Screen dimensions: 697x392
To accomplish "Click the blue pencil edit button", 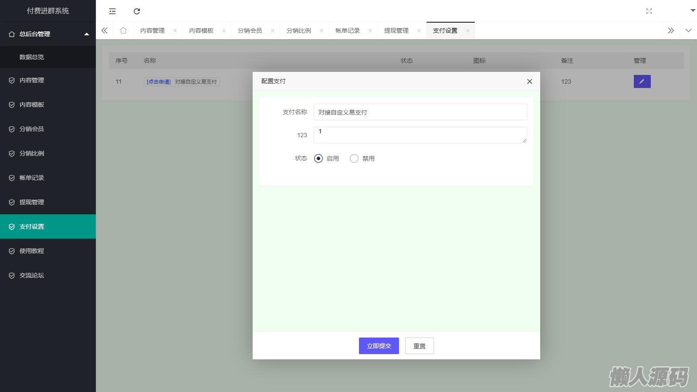I will tap(642, 81).
